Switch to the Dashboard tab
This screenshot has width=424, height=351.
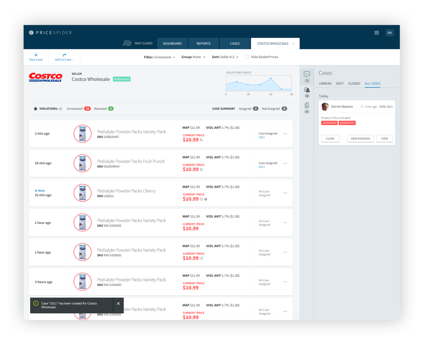pyautogui.click(x=172, y=43)
